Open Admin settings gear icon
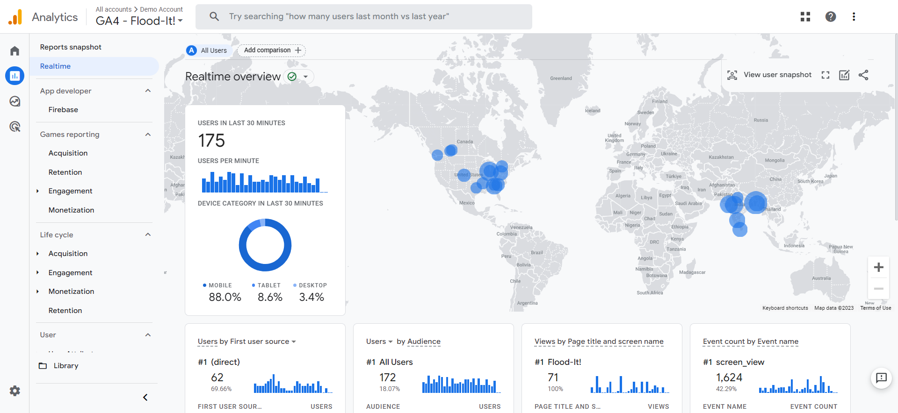This screenshot has width=898, height=413. pyautogui.click(x=15, y=391)
